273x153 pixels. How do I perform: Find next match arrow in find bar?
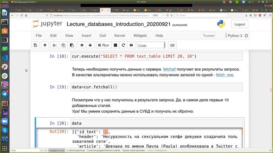click(46, 150)
